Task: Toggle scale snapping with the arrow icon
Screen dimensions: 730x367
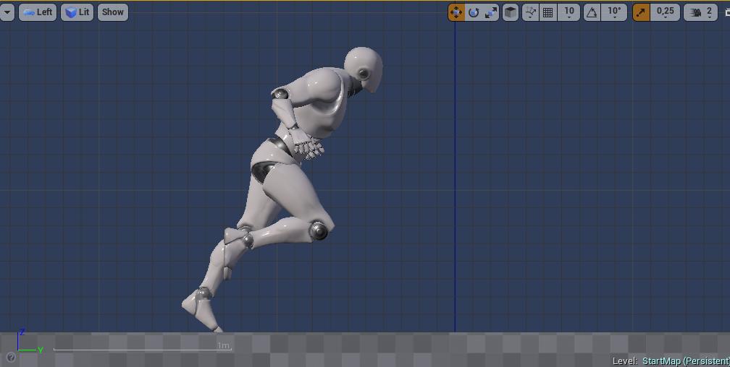Action: (x=641, y=12)
